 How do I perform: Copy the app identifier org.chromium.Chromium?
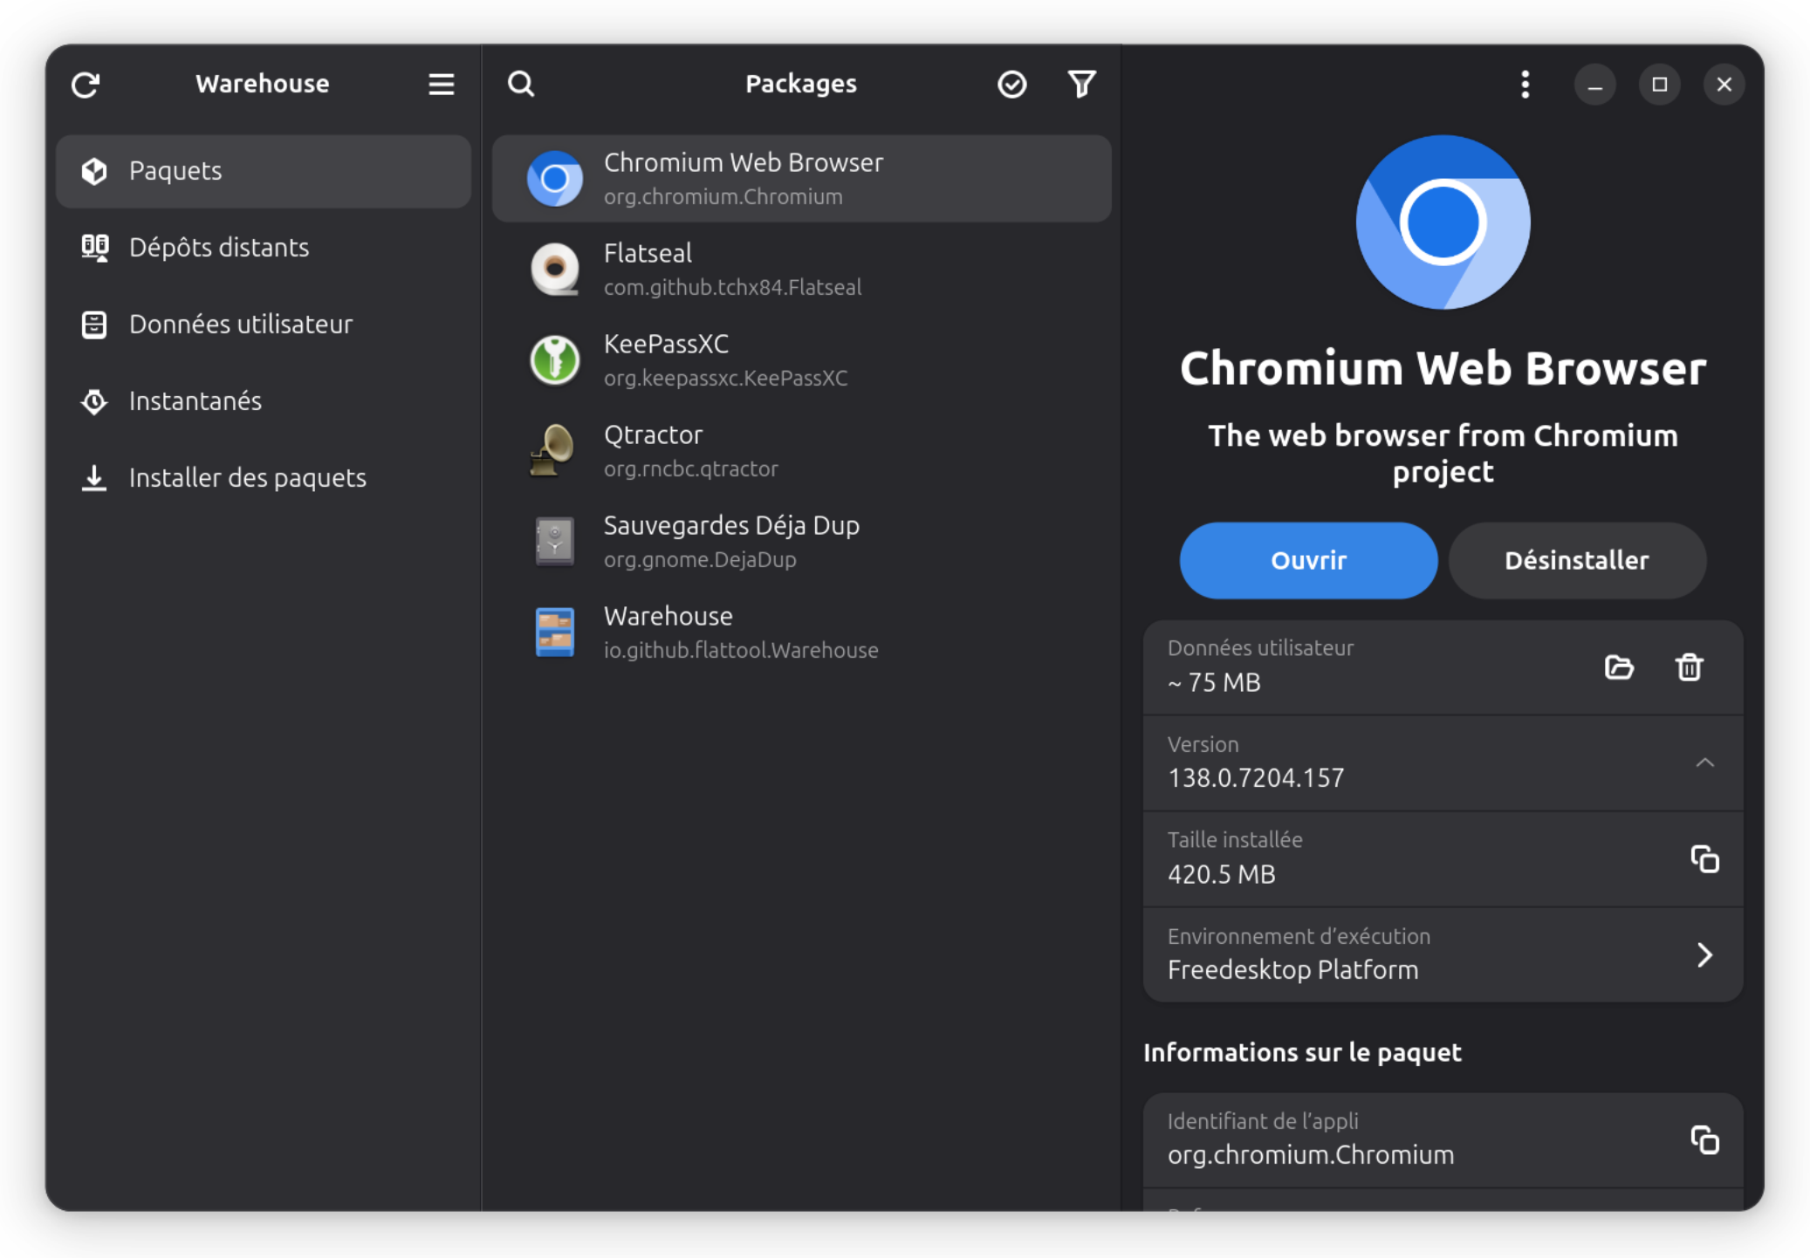point(1704,1139)
